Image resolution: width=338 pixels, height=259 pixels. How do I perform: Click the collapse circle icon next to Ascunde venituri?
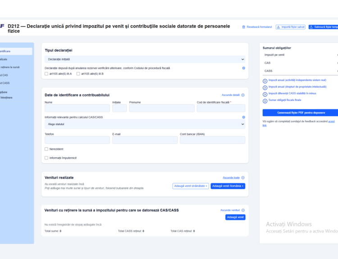coord(243,210)
